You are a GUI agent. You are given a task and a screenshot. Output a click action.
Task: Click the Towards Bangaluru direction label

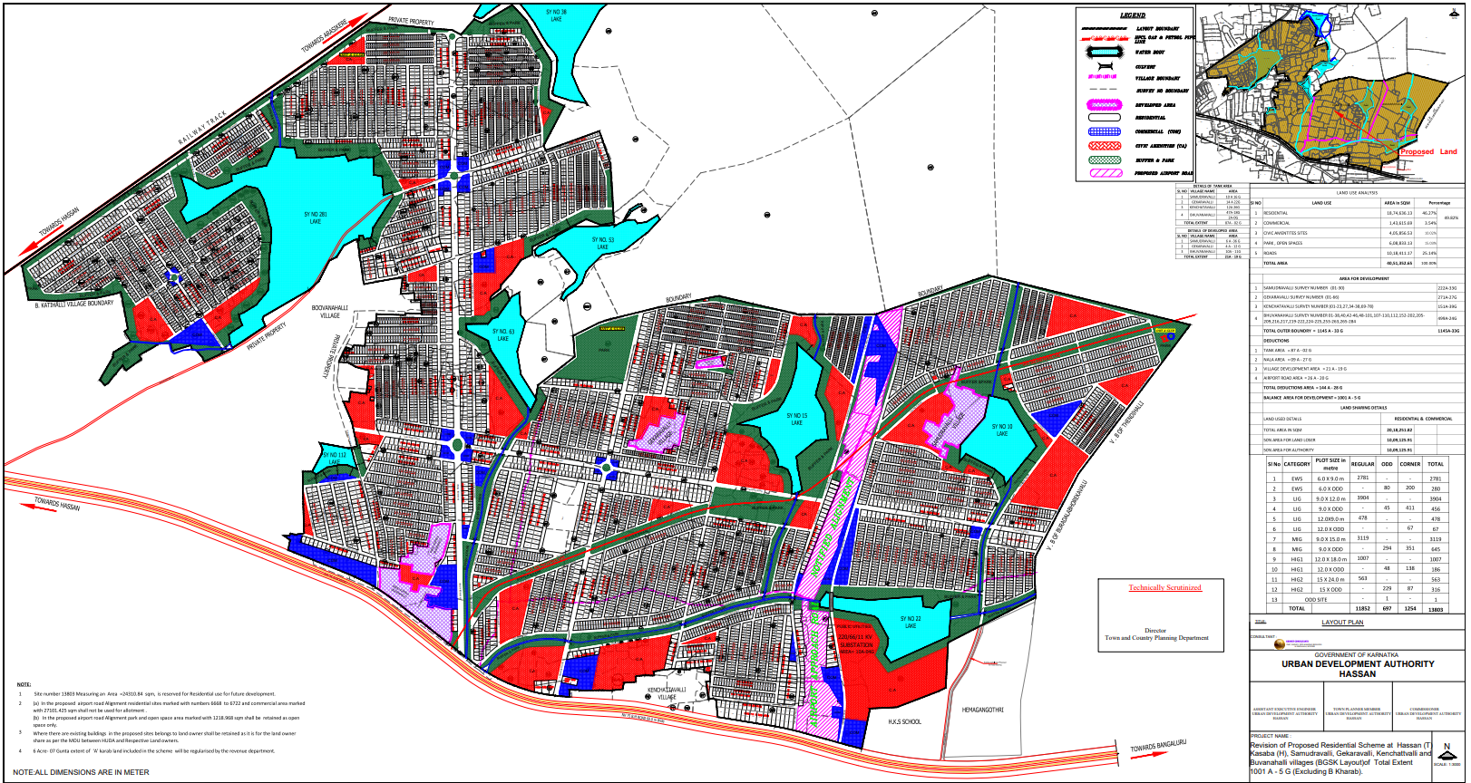1158,747
